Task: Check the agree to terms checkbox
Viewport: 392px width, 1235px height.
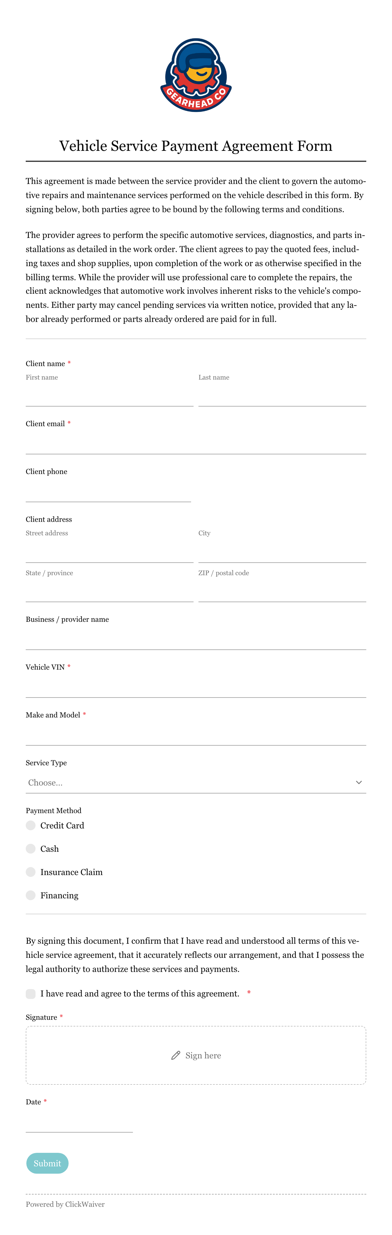Action: pos(31,993)
